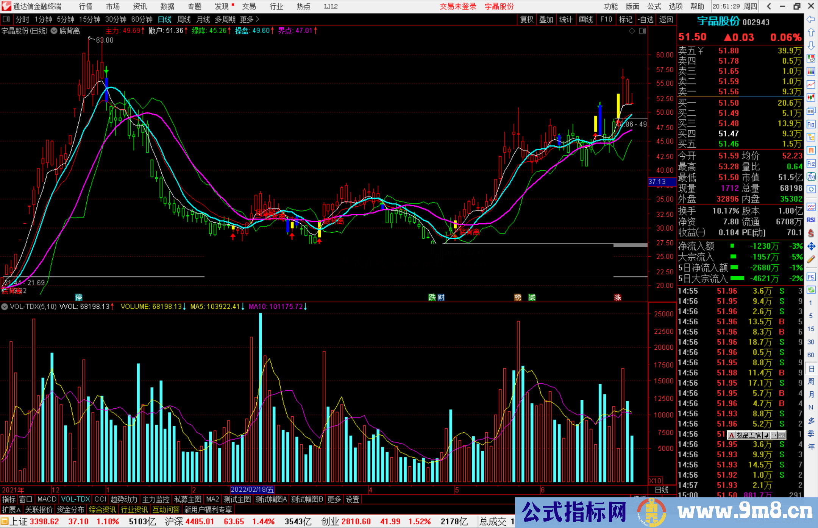Click the F10 icon in right sidebar

811,124
